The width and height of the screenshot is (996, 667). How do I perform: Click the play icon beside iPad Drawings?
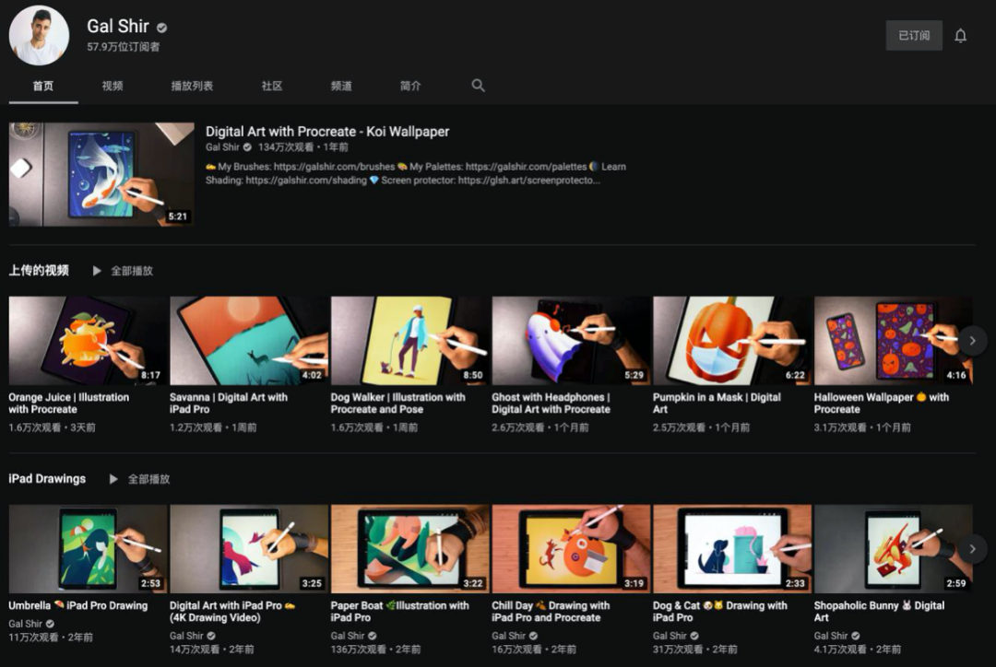pyautogui.click(x=113, y=479)
